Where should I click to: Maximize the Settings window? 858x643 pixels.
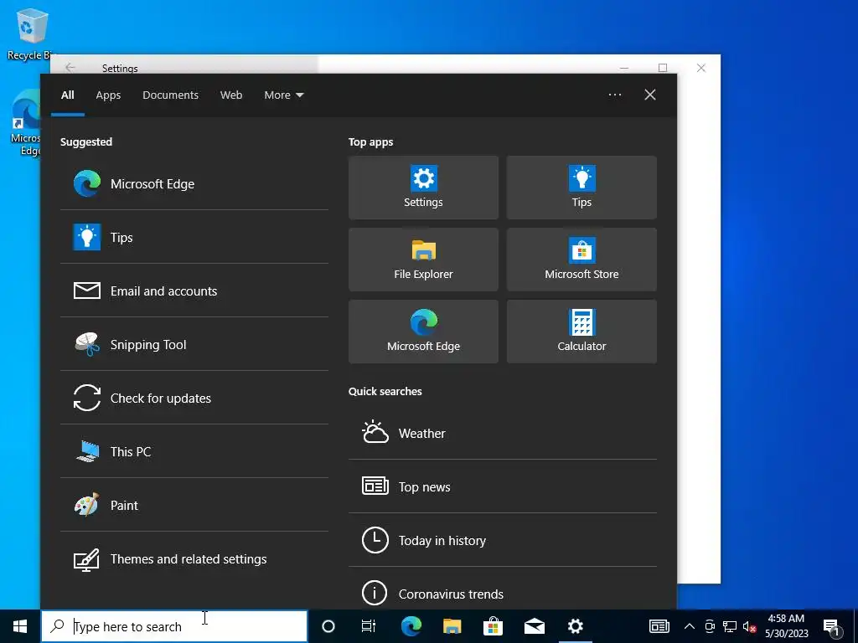(663, 68)
